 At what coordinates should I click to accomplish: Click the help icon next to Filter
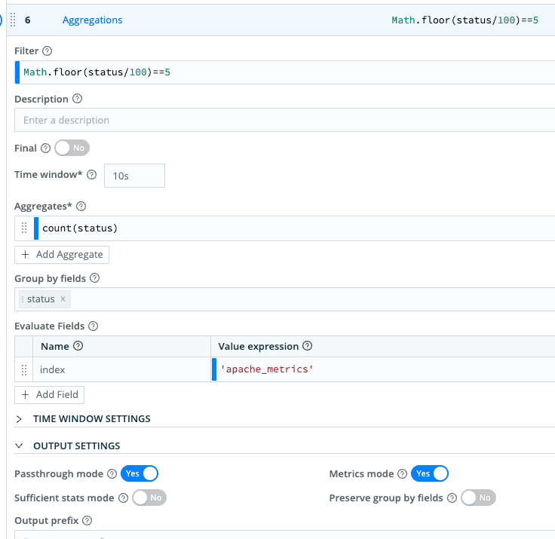pos(48,51)
